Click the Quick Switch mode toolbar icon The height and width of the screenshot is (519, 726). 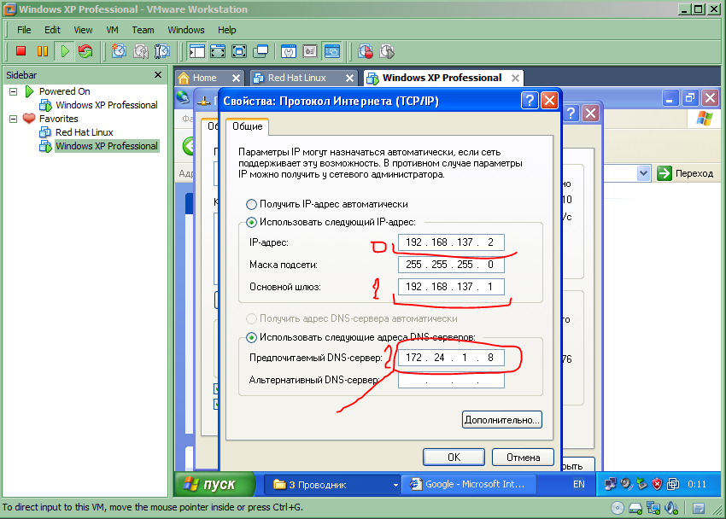coord(218,51)
